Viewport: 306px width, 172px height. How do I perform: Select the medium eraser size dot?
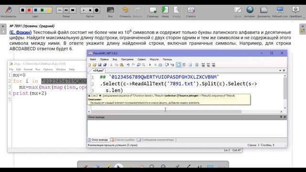pyautogui.click(x=90, y=10)
